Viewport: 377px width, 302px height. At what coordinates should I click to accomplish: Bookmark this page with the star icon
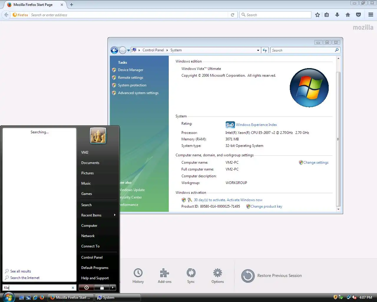tap(317, 15)
